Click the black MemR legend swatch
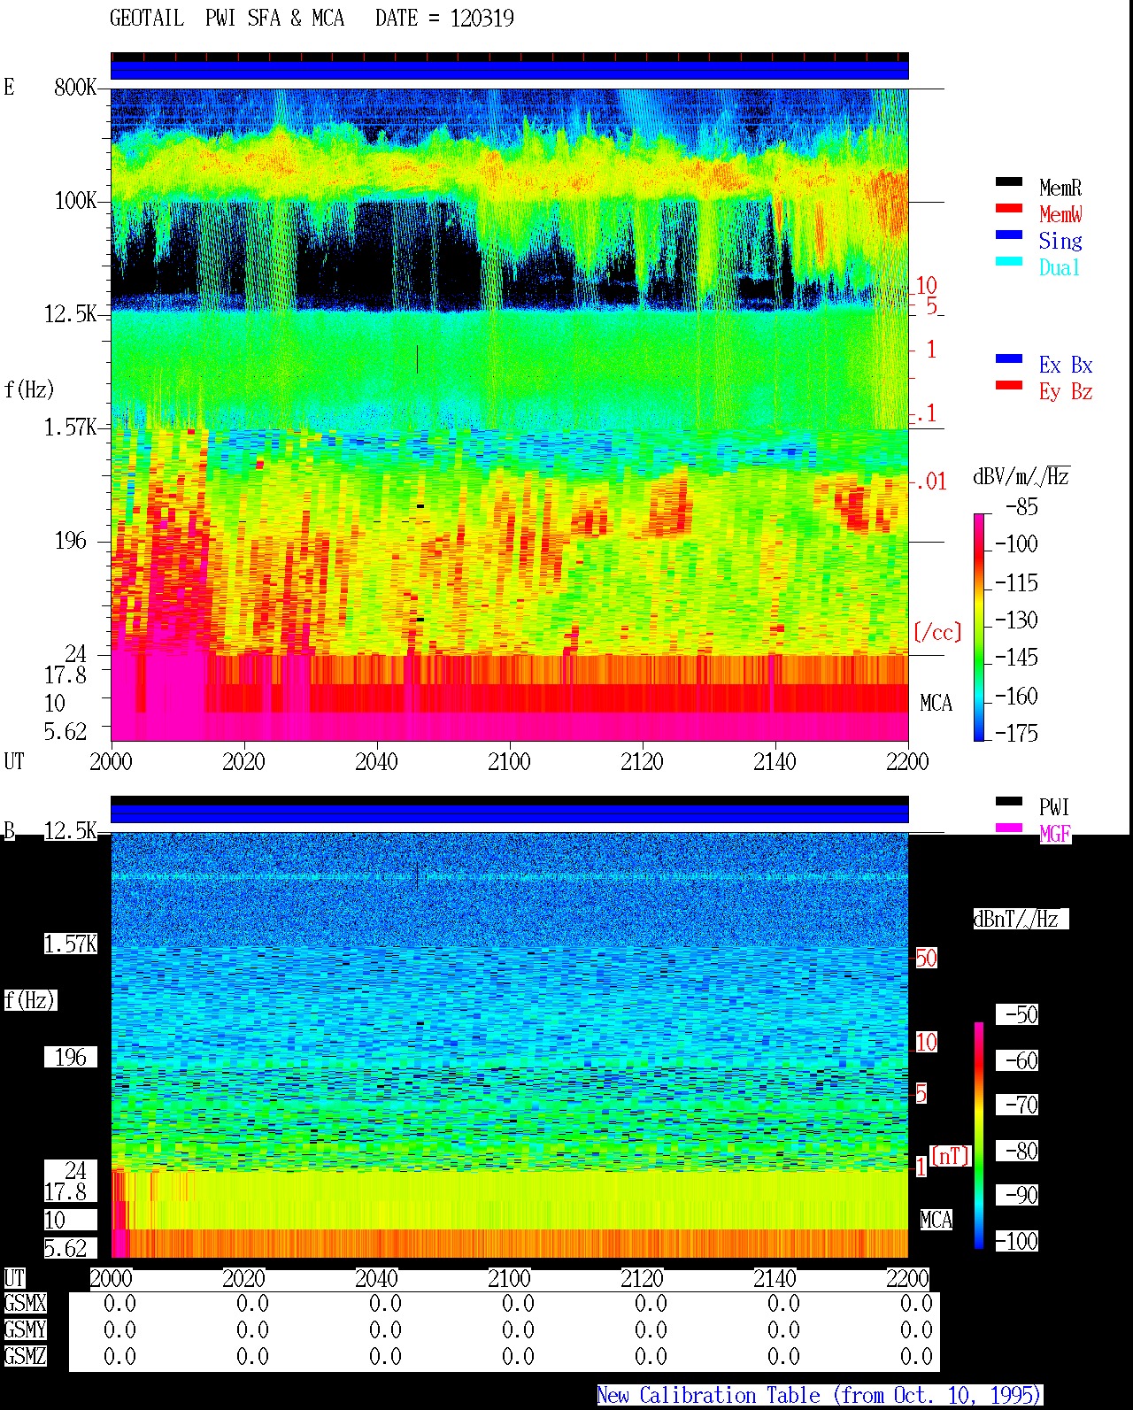1133x1410 pixels. pos(1009,181)
